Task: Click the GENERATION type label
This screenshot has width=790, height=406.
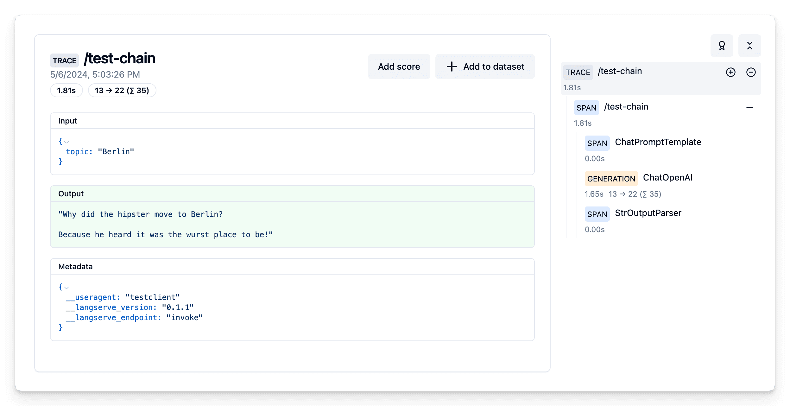Action: (x=611, y=179)
